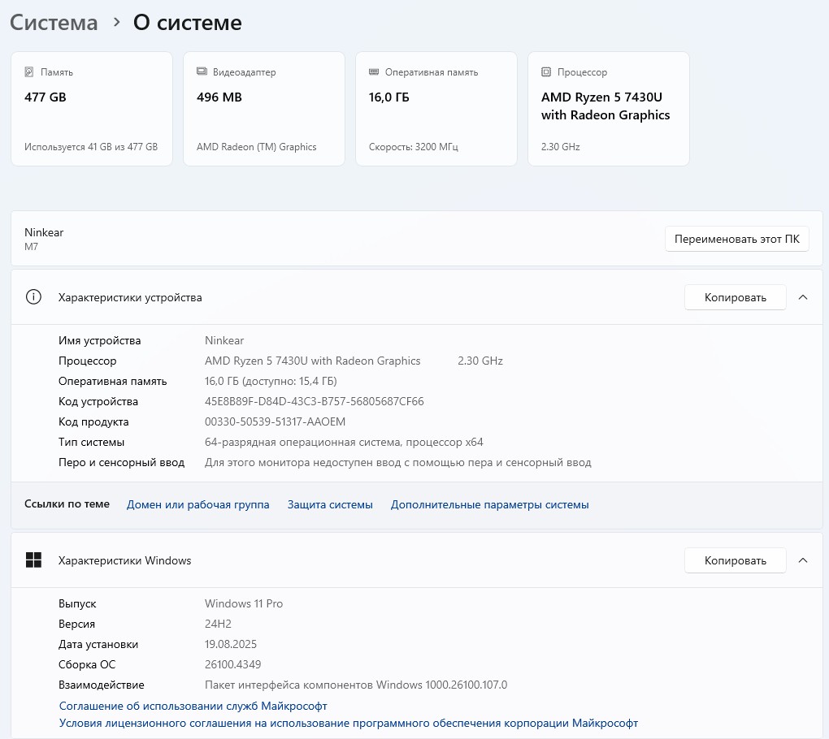829x739 pixels.
Task: Click the Процессор CPU icon
Action: tap(546, 72)
